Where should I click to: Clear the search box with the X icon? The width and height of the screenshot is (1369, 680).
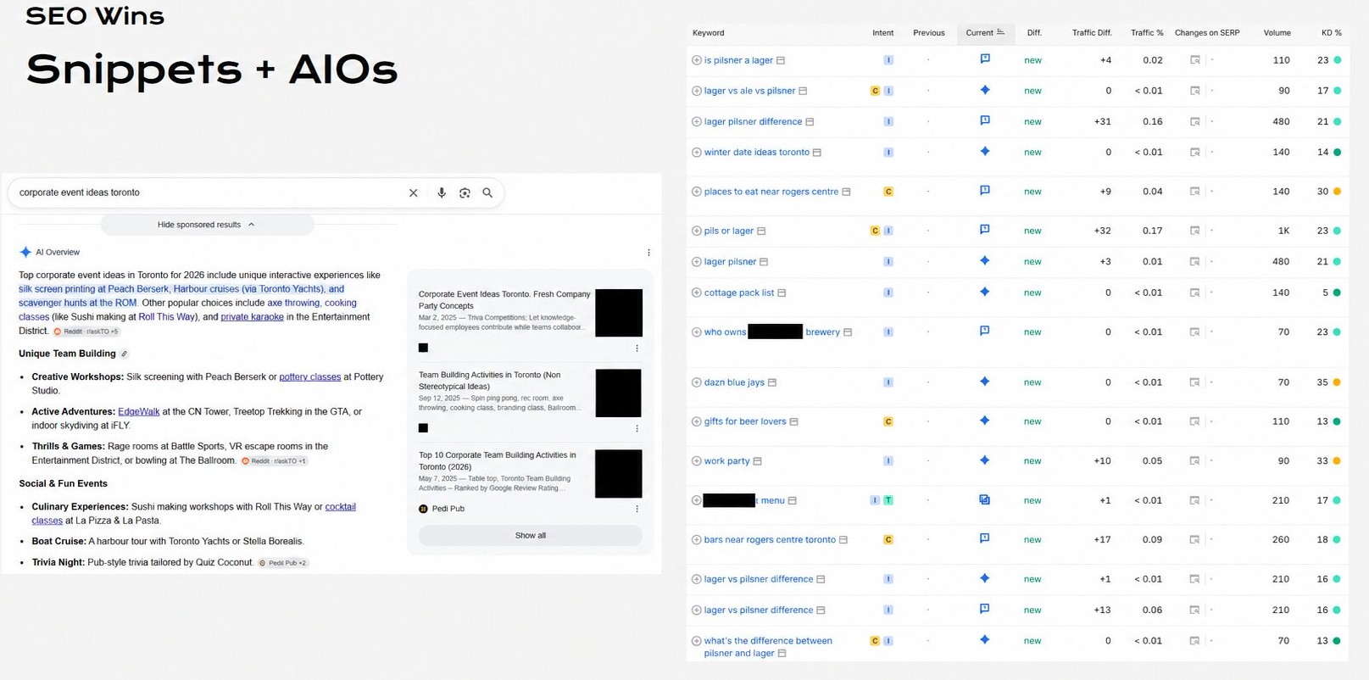[x=414, y=192]
